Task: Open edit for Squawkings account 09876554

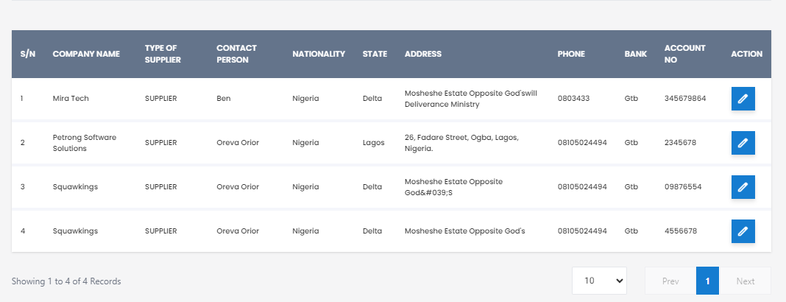Action: (x=743, y=187)
